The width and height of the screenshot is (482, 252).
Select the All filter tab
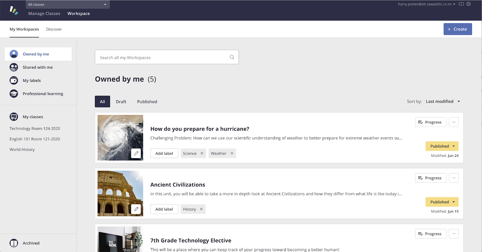point(102,101)
